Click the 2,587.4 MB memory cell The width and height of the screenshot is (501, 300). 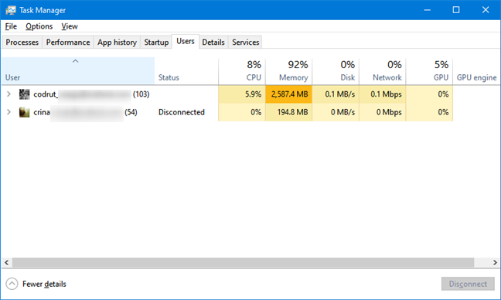tap(289, 94)
